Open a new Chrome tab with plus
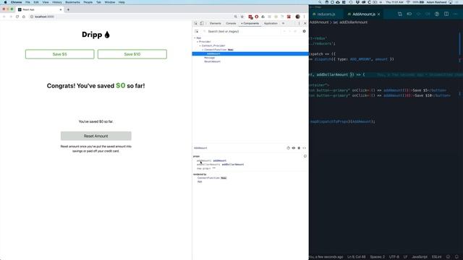 68,9
